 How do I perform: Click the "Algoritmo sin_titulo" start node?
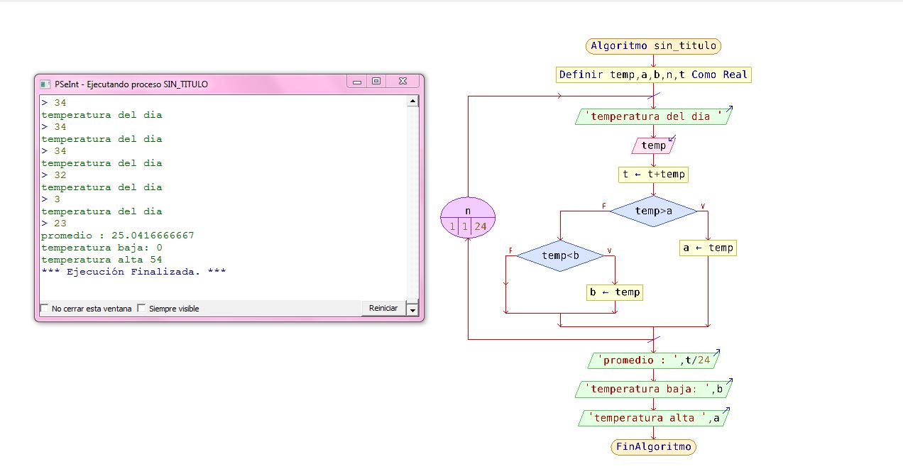(x=652, y=45)
